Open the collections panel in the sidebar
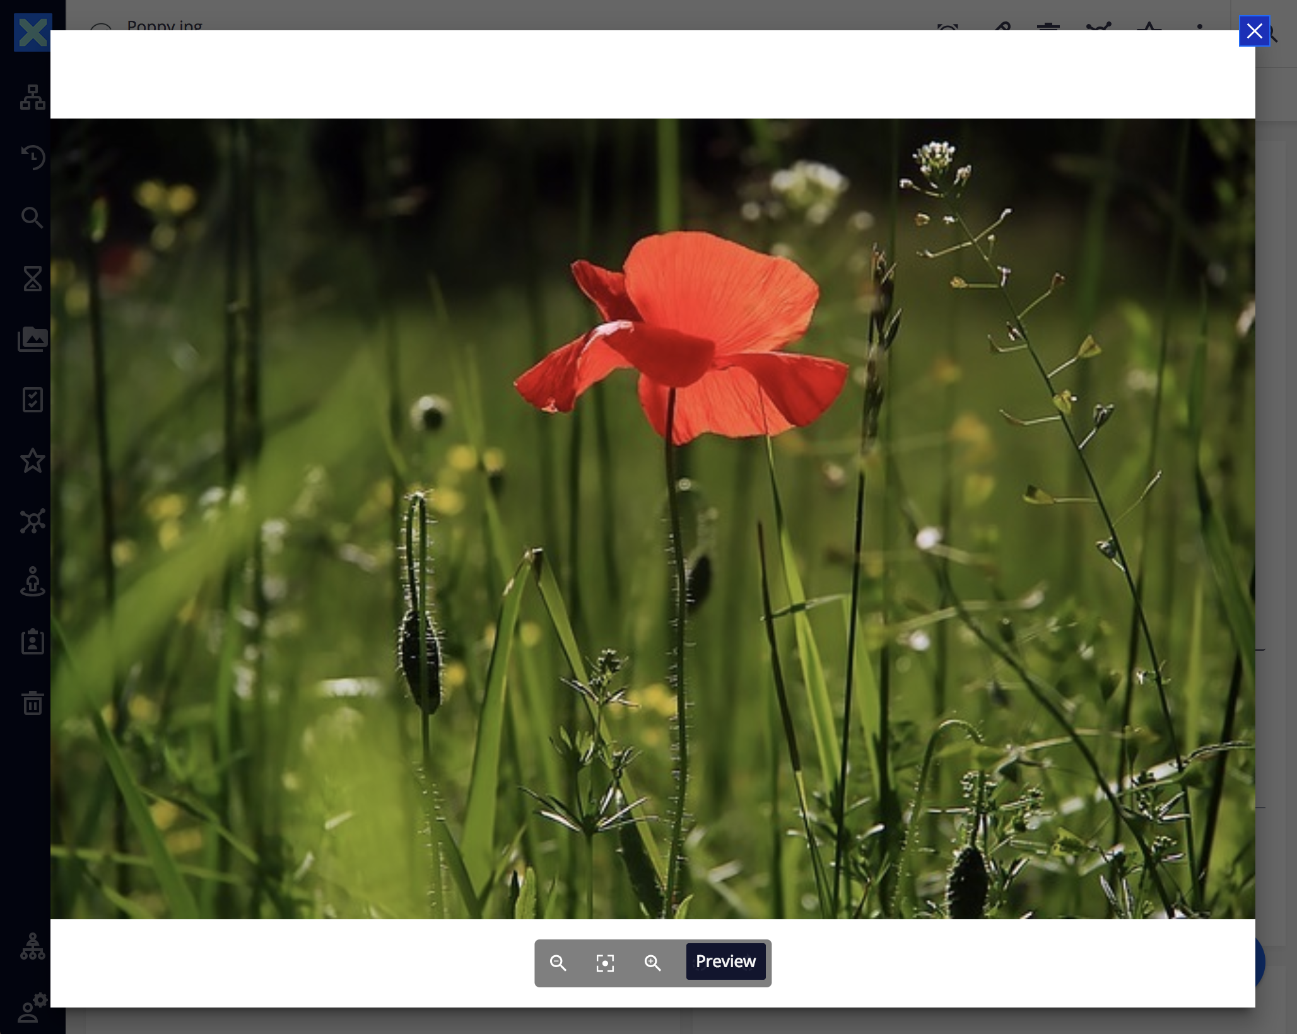Screen dimensions: 1297x1034 [33, 339]
